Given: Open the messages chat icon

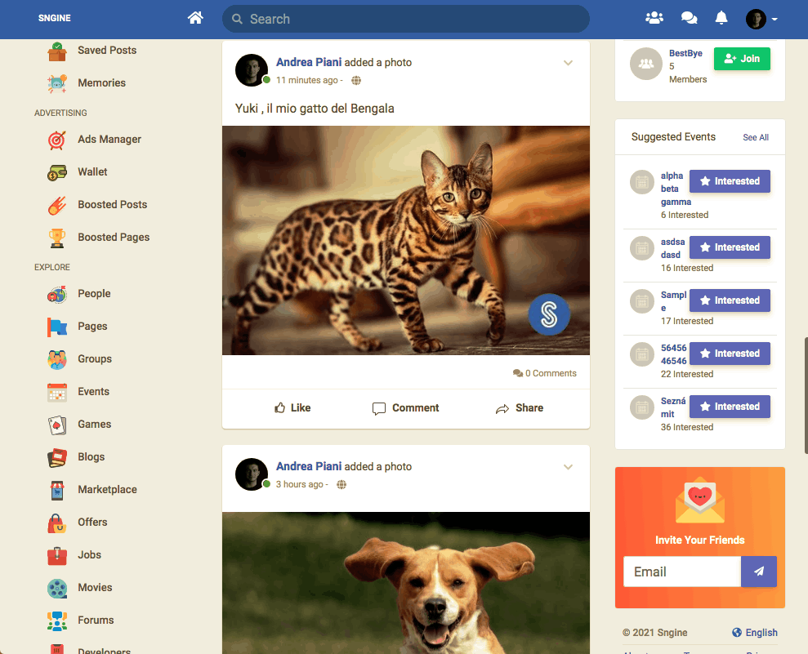Looking at the screenshot, I should click(x=689, y=18).
